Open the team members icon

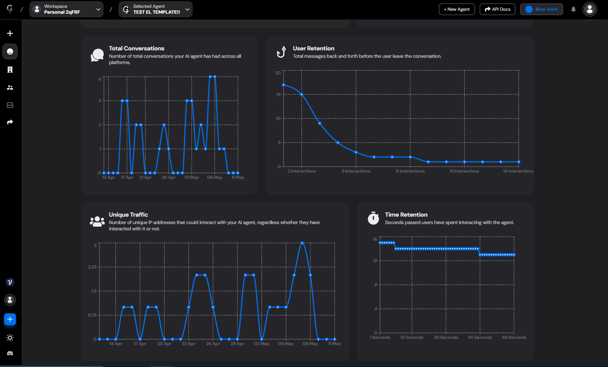coord(10,87)
